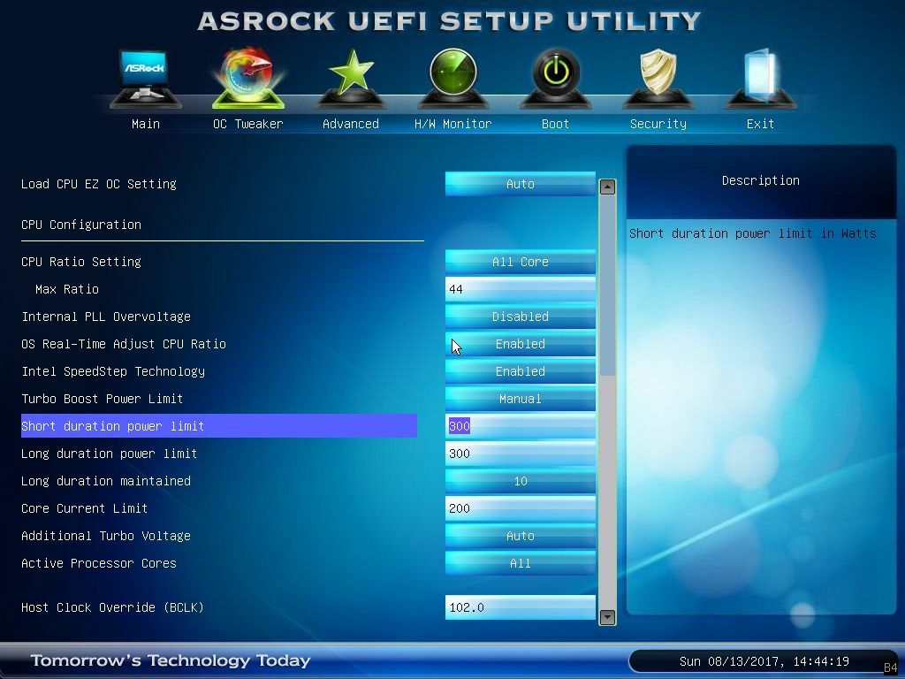Click the date and time display
This screenshot has width=905, height=679.
click(x=764, y=661)
